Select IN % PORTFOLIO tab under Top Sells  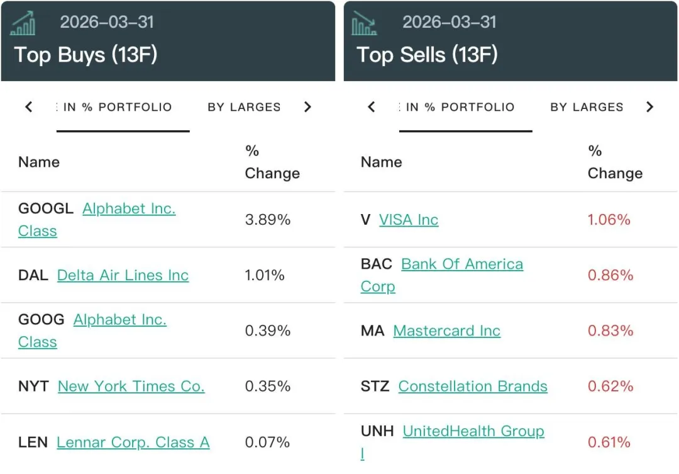460,107
